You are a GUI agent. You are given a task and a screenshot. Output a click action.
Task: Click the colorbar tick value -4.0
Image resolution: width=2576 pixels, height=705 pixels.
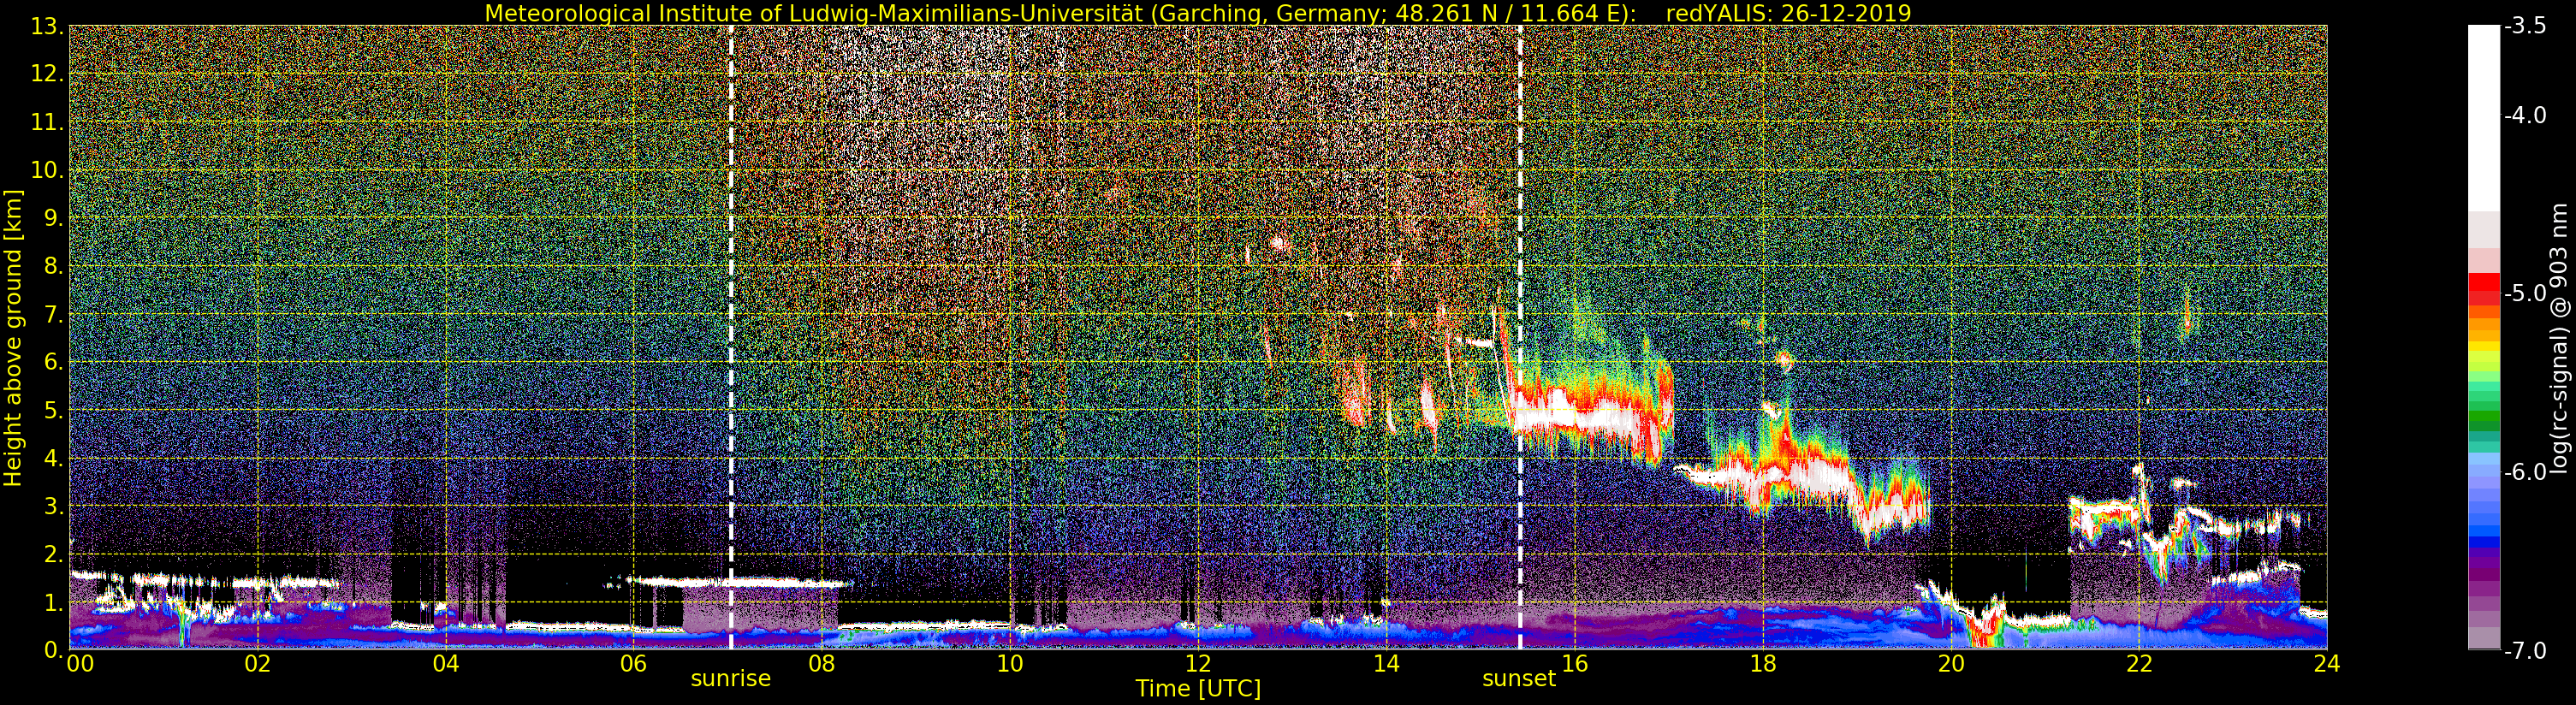pyautogui.click(x=2526, y=116)
